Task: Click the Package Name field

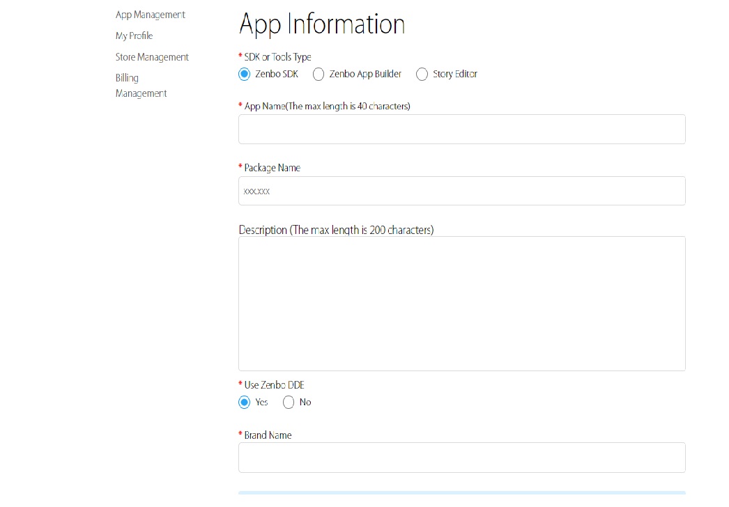Action: (x=461, y=191)
